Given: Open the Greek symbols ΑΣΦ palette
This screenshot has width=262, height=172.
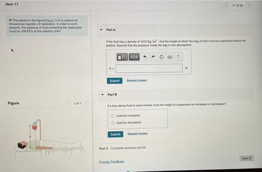Looking at the screenshot, I should pos(134,57).
